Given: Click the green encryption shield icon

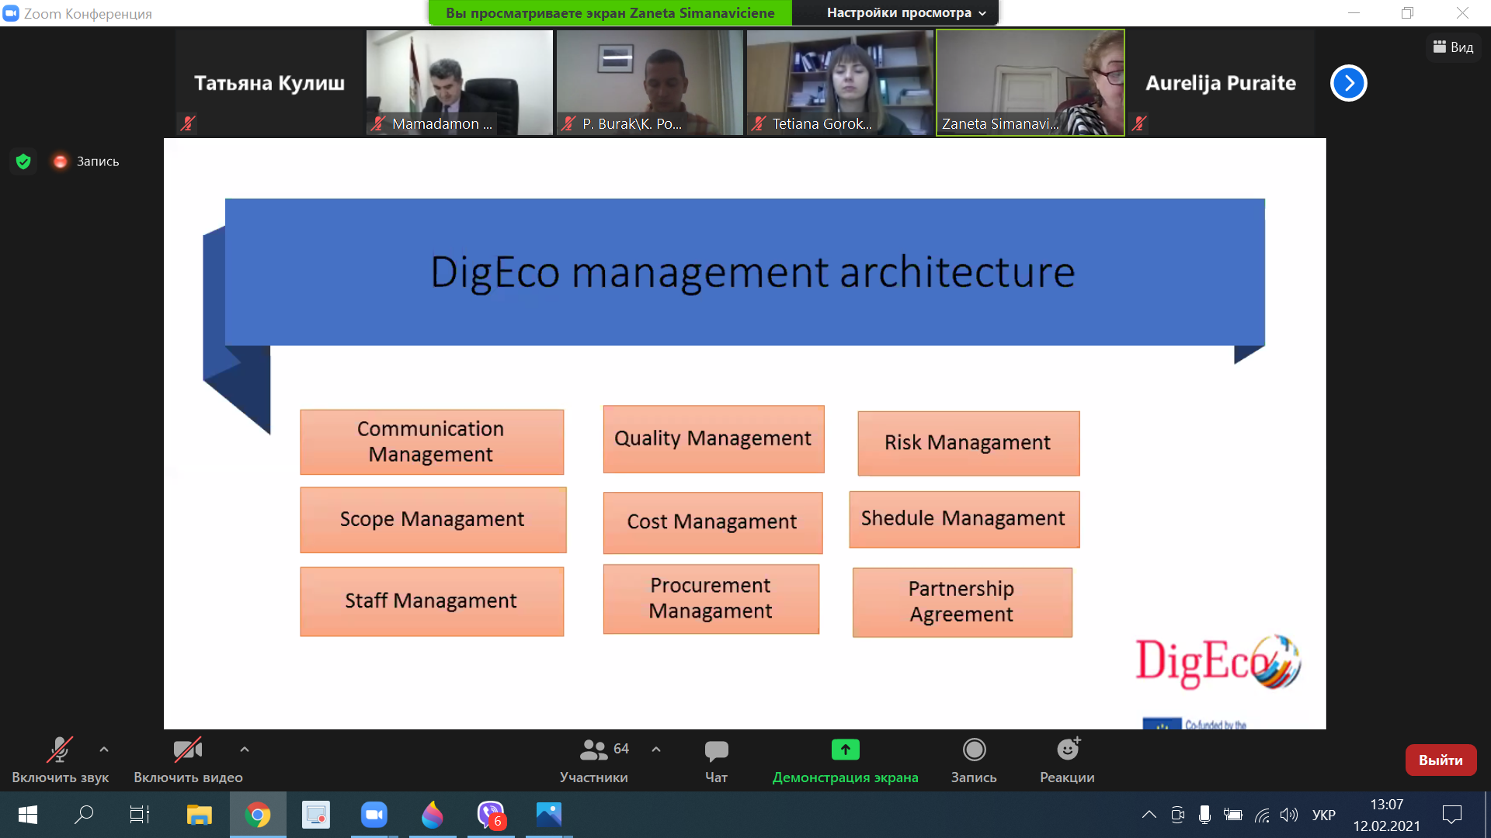Looking at the screenshot, I should coord(23,161).
